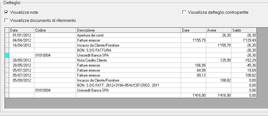268x116 pixels.
Task: Click the 16/04/2012 Incasso da Cliente/Fornitore row
Action: pyautogui.click(x=131, y=45)
